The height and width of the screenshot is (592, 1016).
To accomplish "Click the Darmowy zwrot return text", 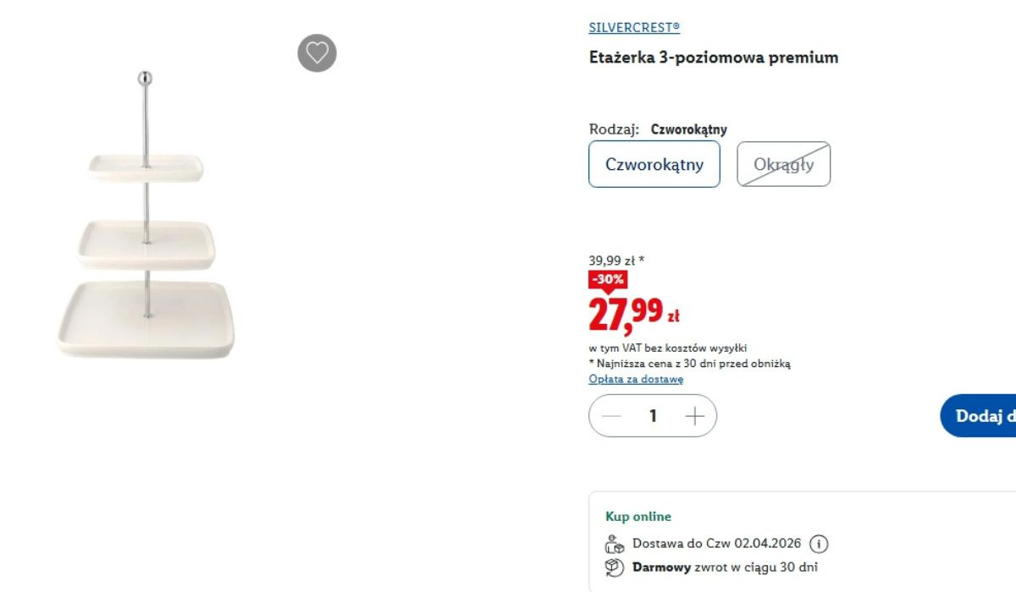I will coord(725,567).
